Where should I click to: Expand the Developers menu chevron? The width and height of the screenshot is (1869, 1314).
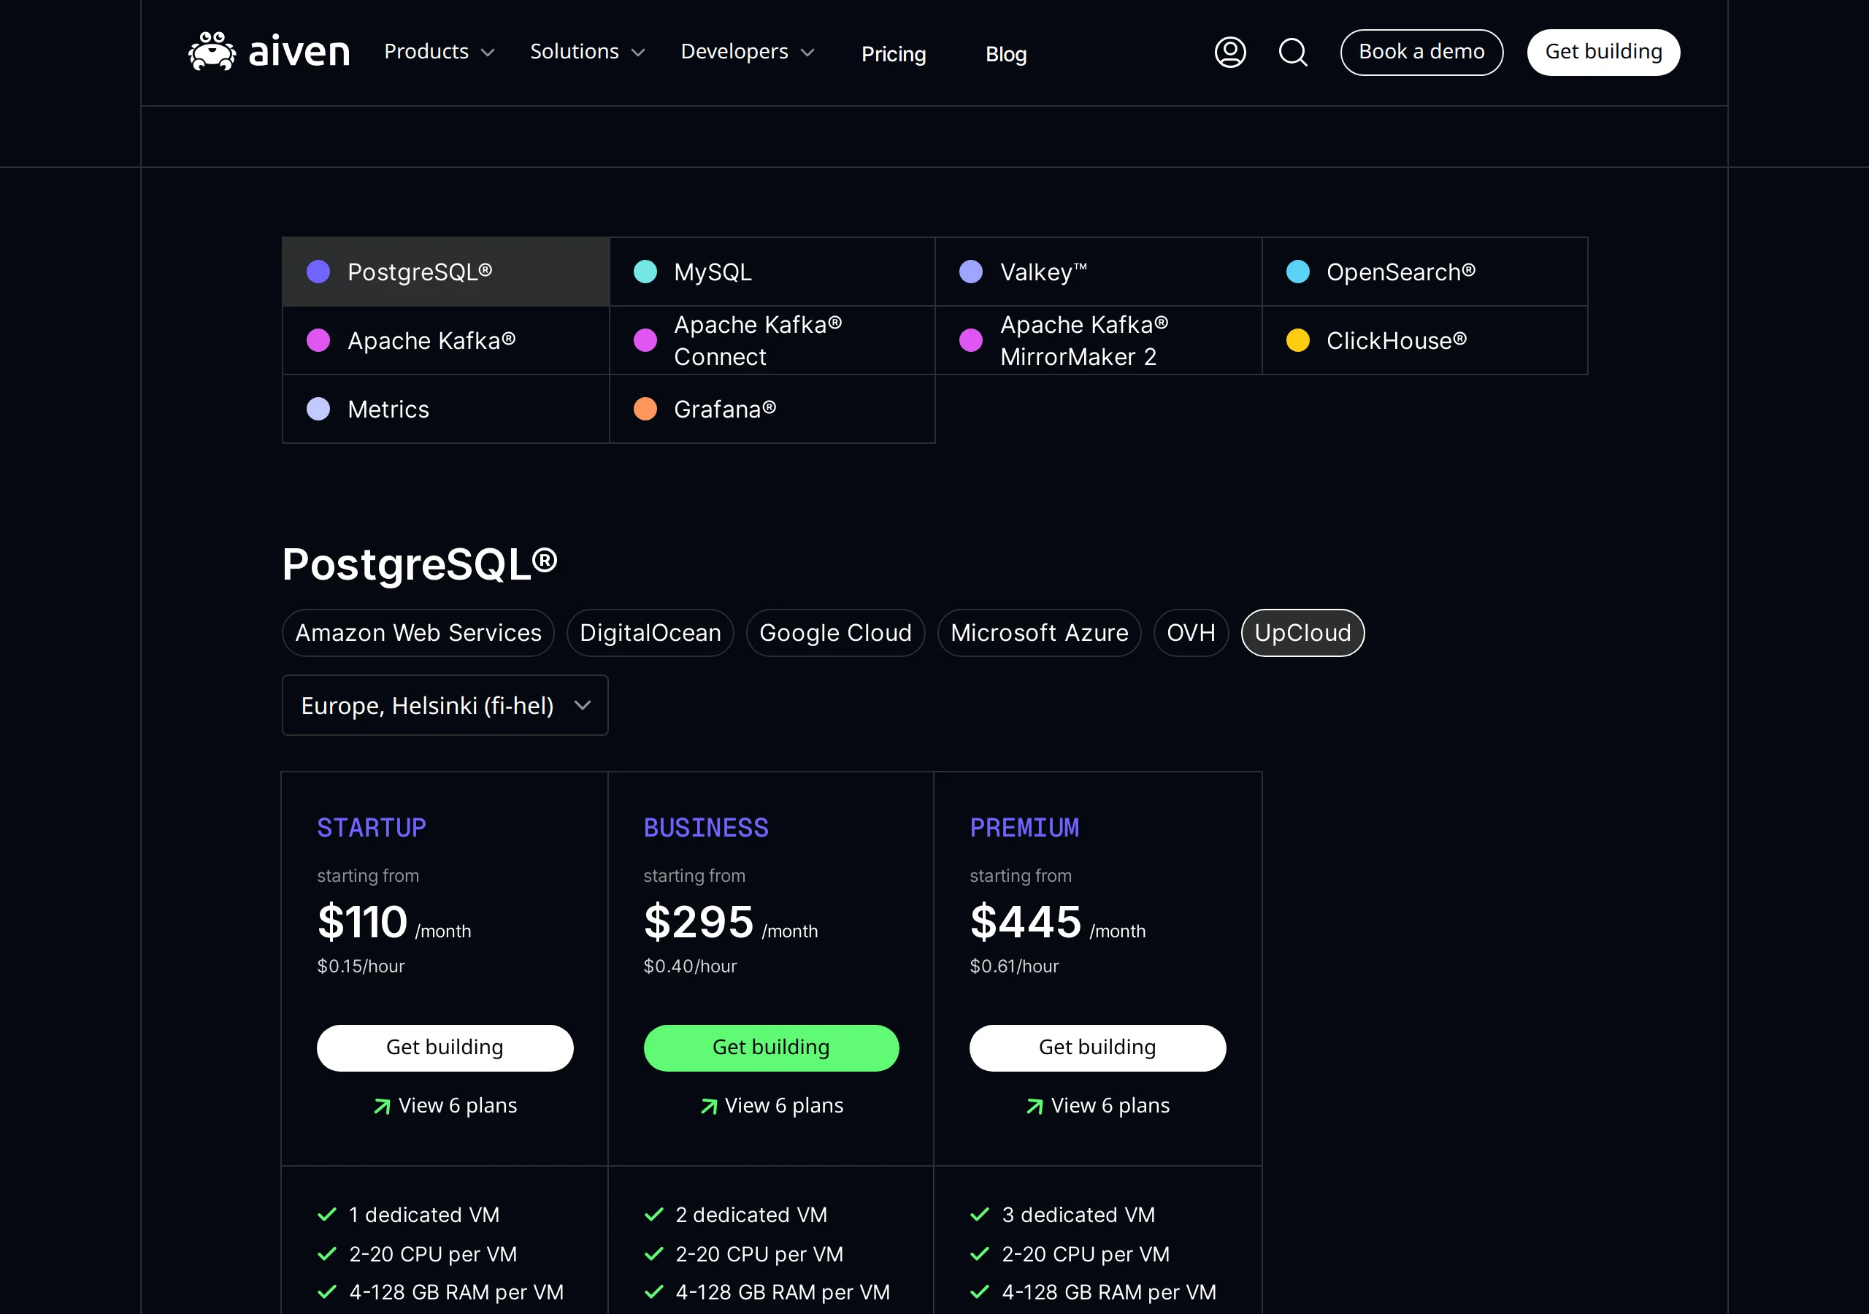807,53
